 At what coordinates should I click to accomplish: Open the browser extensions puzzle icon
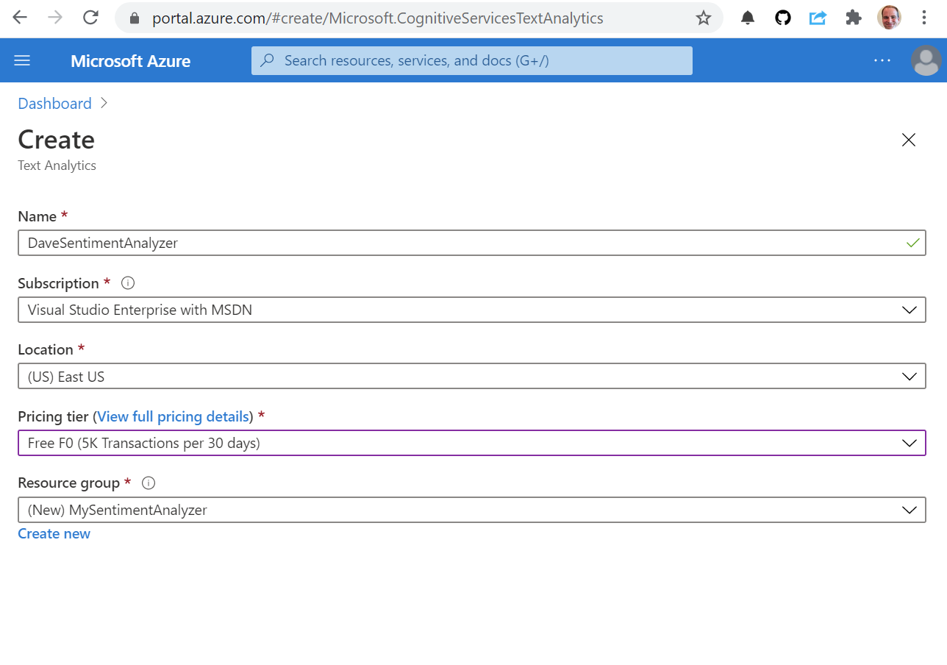[853, 17]
